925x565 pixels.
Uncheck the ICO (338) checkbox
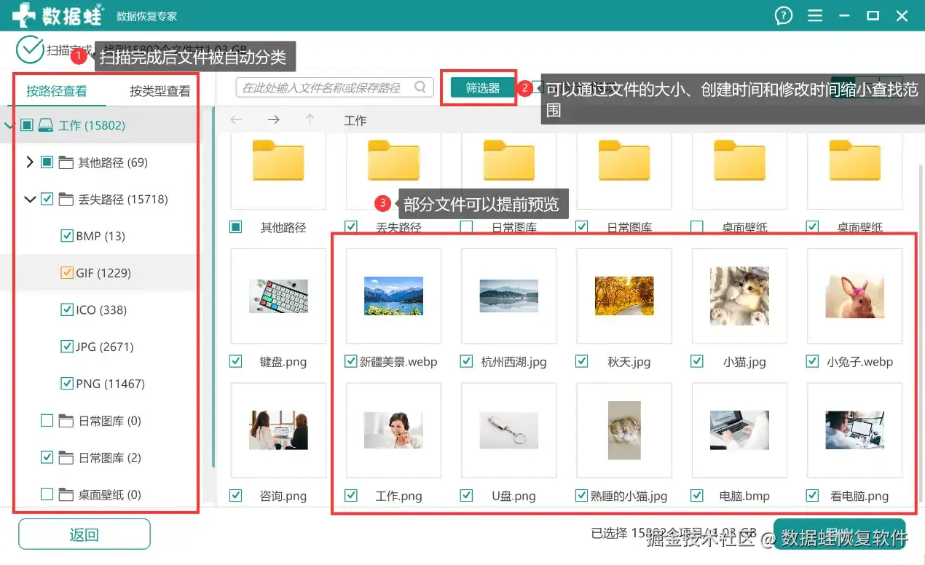pyautogui.click(x=67, y=310)
